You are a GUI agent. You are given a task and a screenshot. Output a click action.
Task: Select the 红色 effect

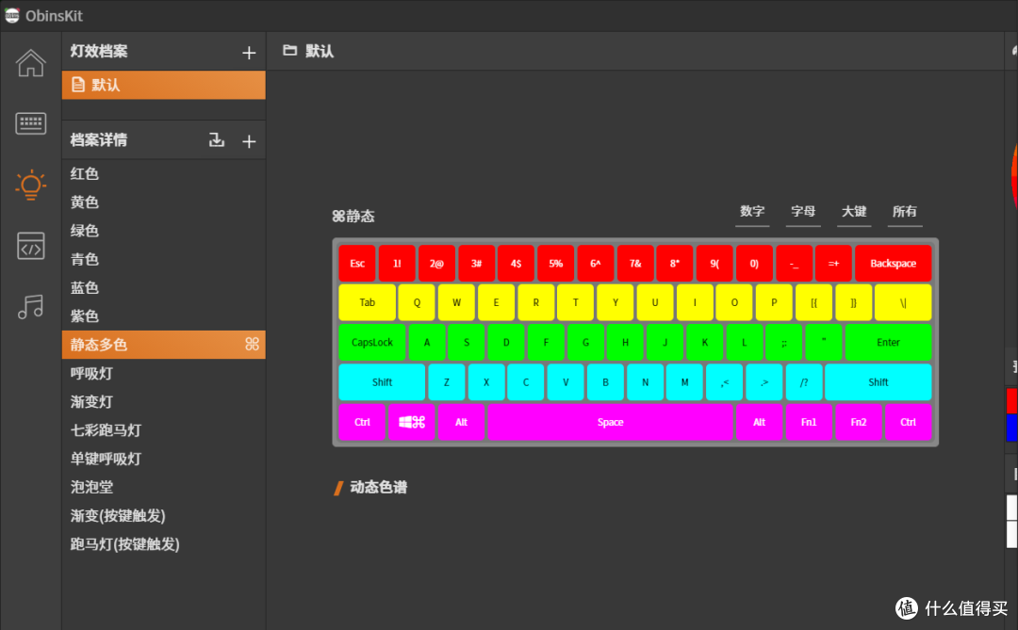pos(164,173)
